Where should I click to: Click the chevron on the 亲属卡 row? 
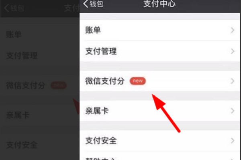coord(233,111)
